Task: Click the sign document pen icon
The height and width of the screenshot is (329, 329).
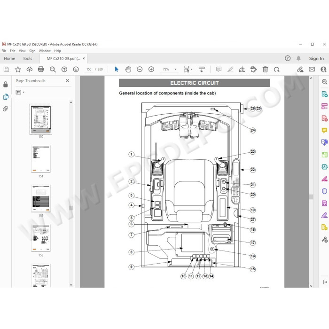Action: pyautogui.click(x=242, y=69)
